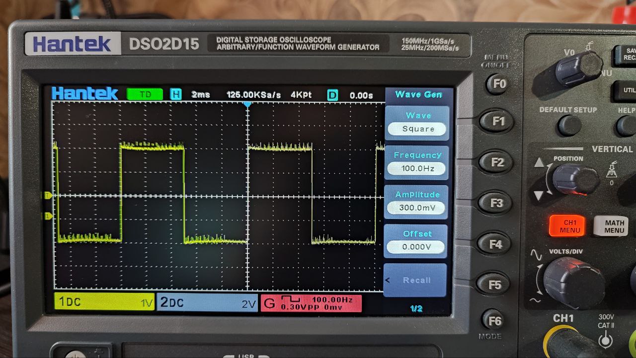Viewport: 636px width, 358px height.
Task: Open the Recall submenu entry
Action: (415, 280)
